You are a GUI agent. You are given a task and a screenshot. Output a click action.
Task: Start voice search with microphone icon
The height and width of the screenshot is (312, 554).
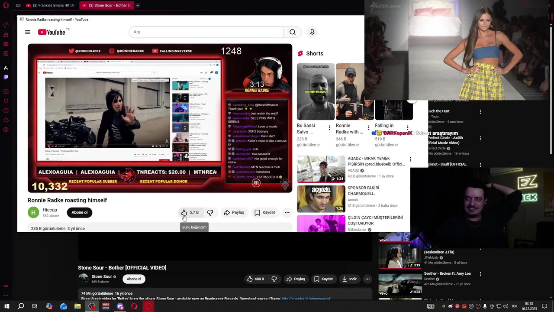[x=312, y=32]
